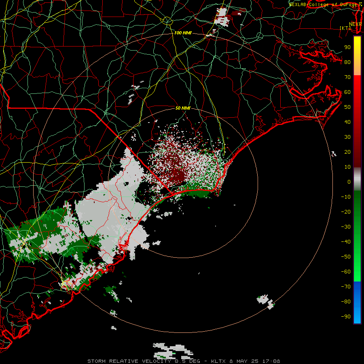Image resolution: width=364 pixels, height=364 pixels.
Task: Click the 20 value on velocity scale
Action: 347,152
